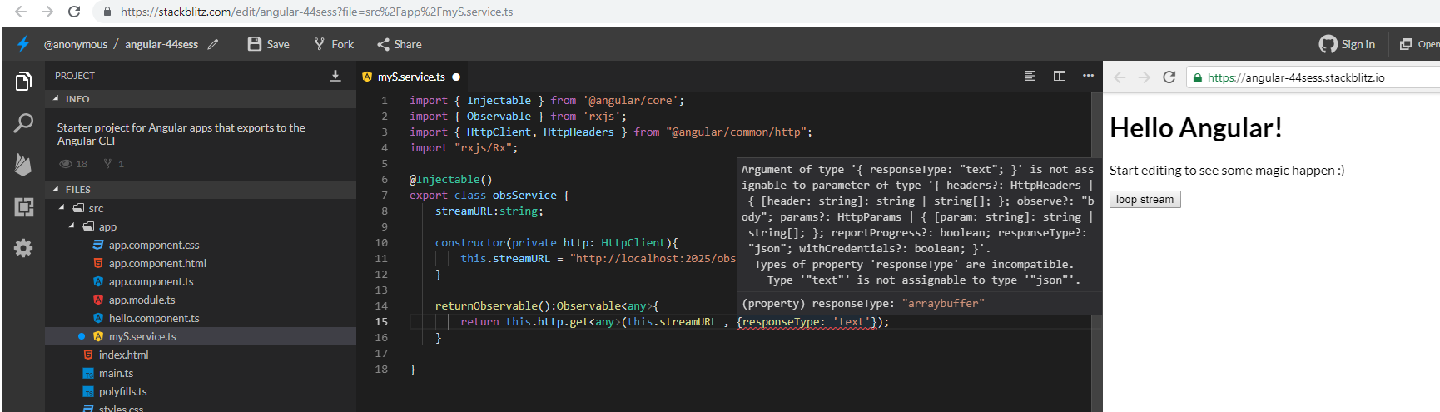The image size is (1440, 412).
Task: Click the angular-44sess project name
Action: pos(161,44)
